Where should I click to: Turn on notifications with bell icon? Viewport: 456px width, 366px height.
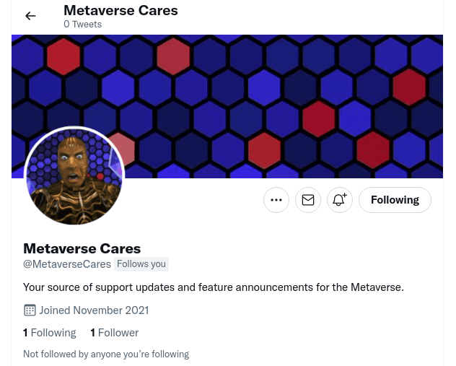click(x=339, y=200)
